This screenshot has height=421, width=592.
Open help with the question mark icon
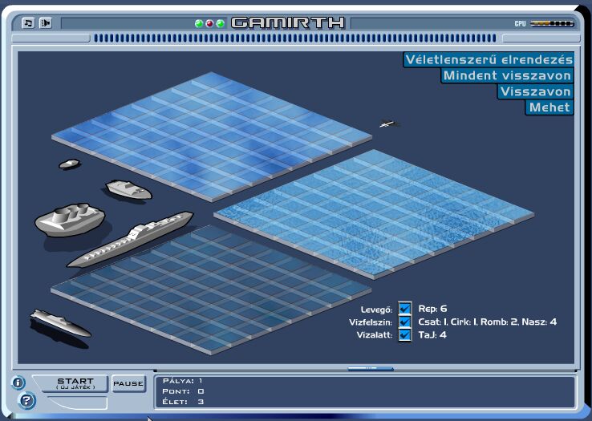tap(26, 400)
